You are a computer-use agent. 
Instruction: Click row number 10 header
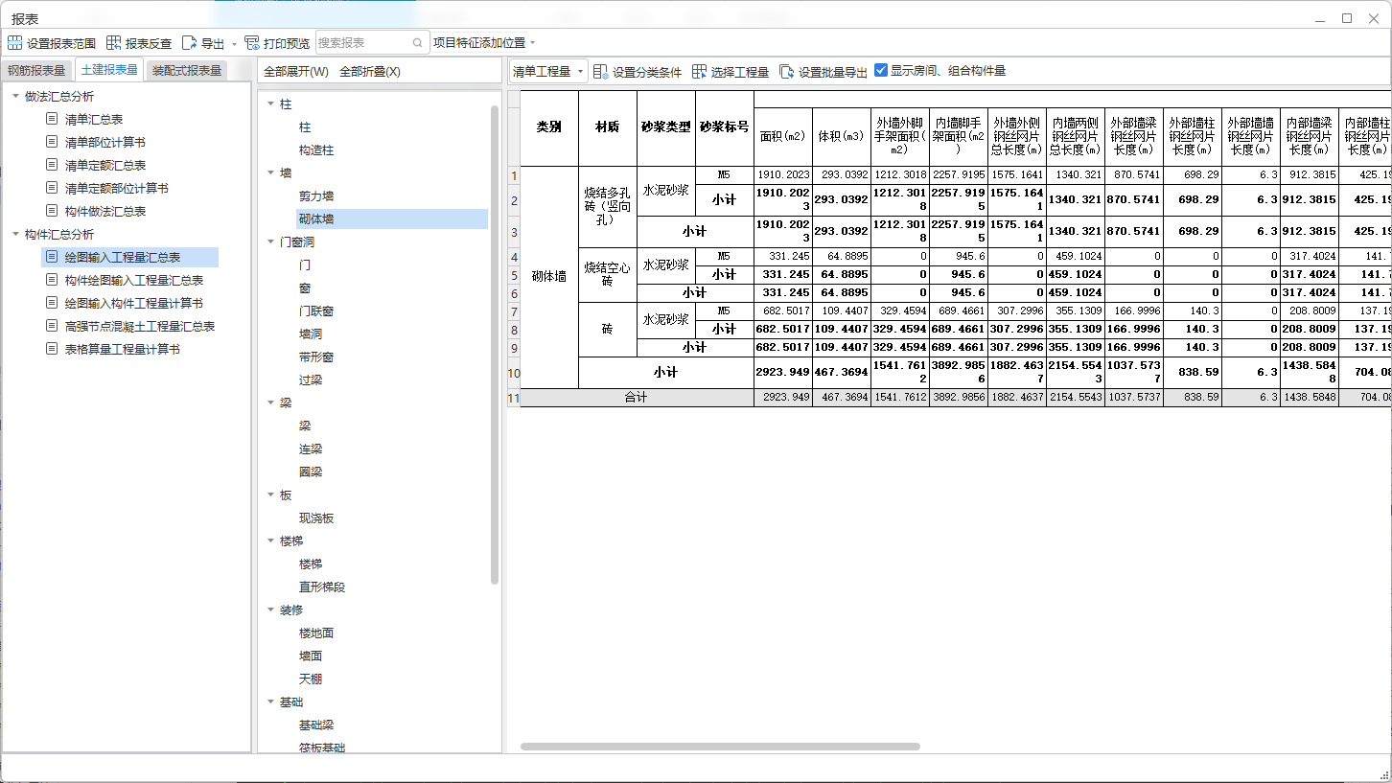tap(513, 373)
